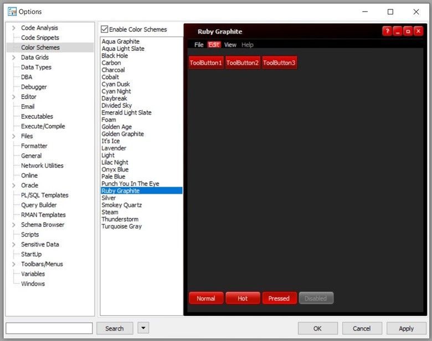
Task: Open Execute/Compile options page
Action: pos(43,126)
